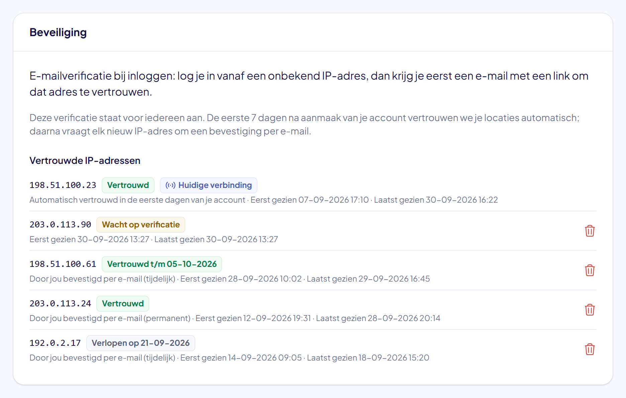Delete the 203.0.113.90 IP address entry
The width and height of the screenshot is (626, 398).
pyautogui.click(x=590, y=231)
